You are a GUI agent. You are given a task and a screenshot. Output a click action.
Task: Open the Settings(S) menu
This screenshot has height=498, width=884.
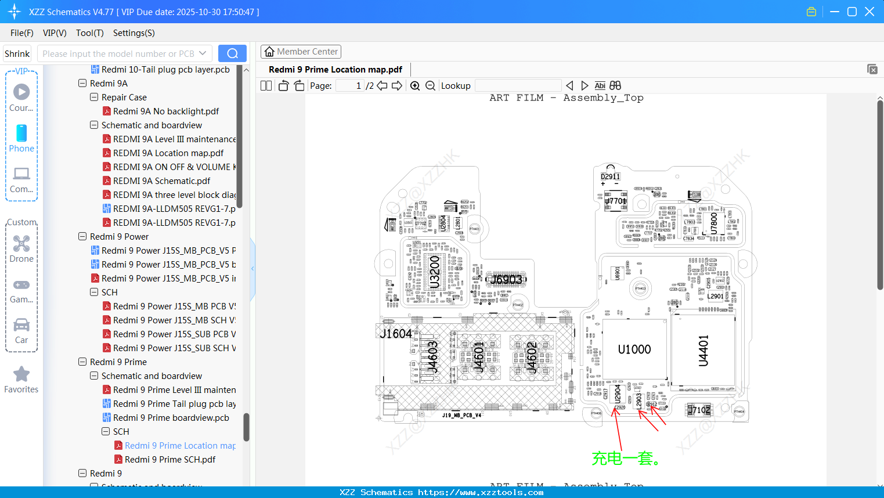pos(134,33)
